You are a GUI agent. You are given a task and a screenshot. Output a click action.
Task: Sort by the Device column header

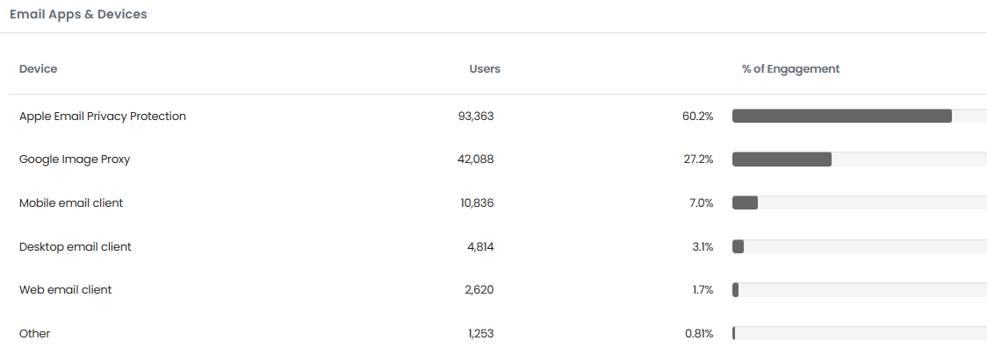tap(38, 69)
